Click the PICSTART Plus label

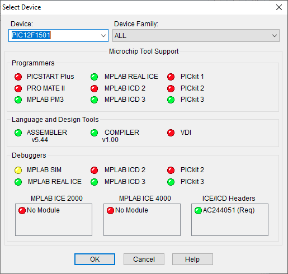[50, 77]
